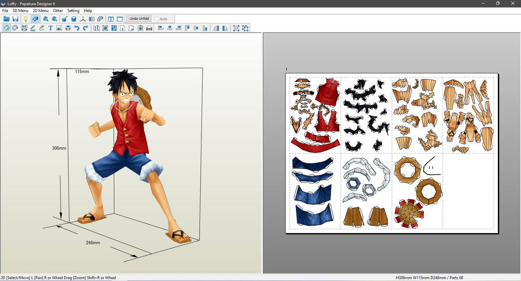Toggle the highlighted texture display icon
Viewport: 521px width, 281px height.
click(35, 19)
